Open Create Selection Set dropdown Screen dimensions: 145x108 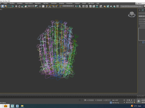coord(68,6)
